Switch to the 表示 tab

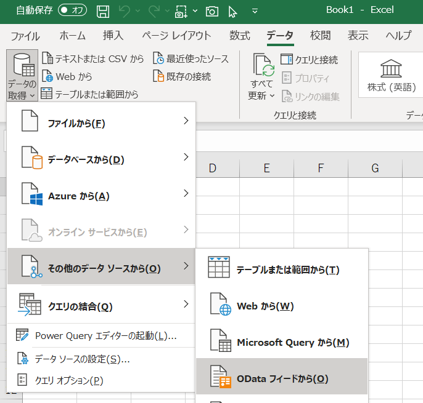358,36
